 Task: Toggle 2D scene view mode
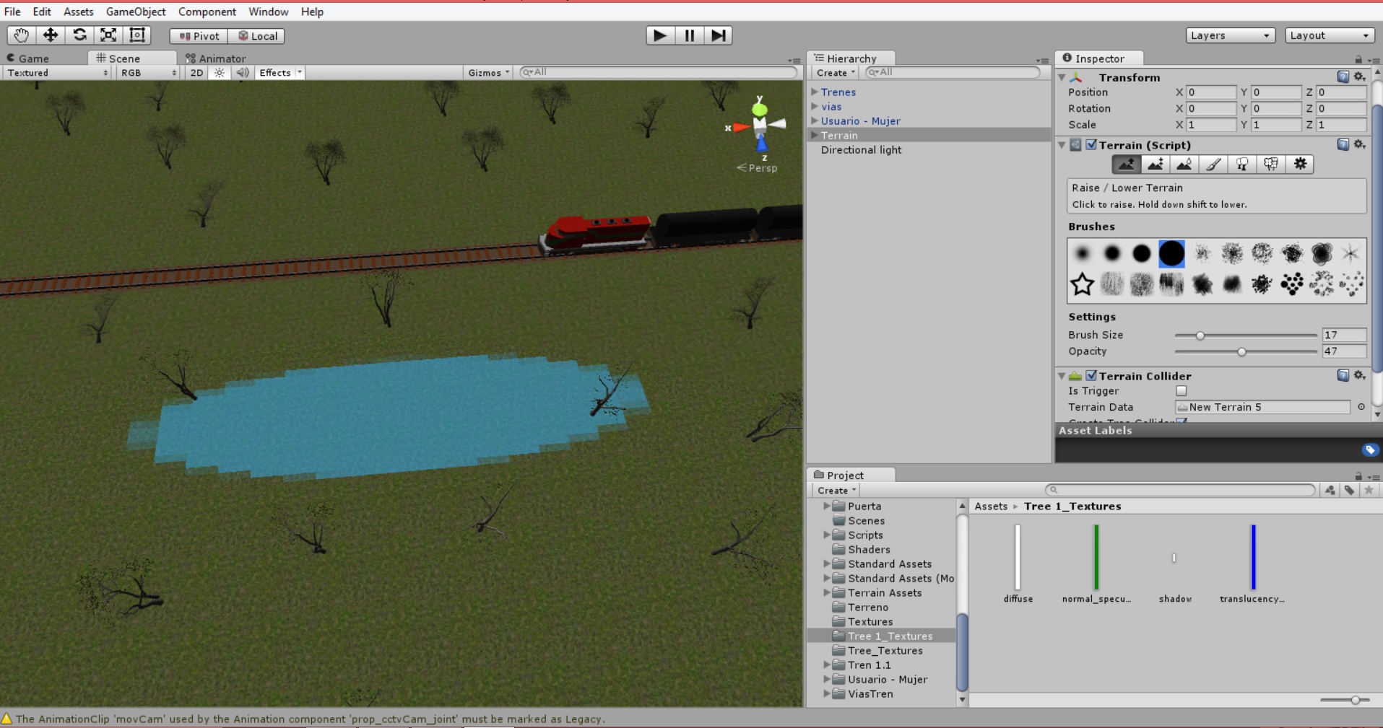pos(196,73)
